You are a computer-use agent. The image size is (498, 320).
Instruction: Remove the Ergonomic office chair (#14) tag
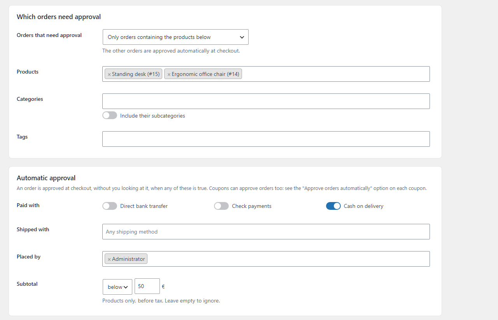(169, 74)
